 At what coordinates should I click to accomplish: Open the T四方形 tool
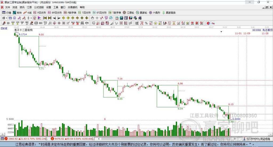85,13
